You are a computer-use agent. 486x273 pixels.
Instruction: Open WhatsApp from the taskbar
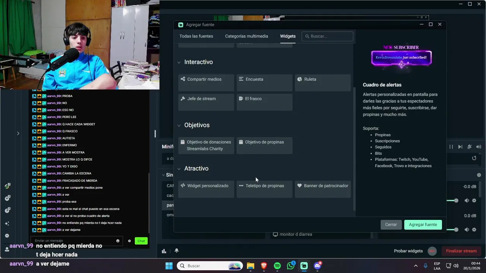pyautogui.click(x=291, y=266)
